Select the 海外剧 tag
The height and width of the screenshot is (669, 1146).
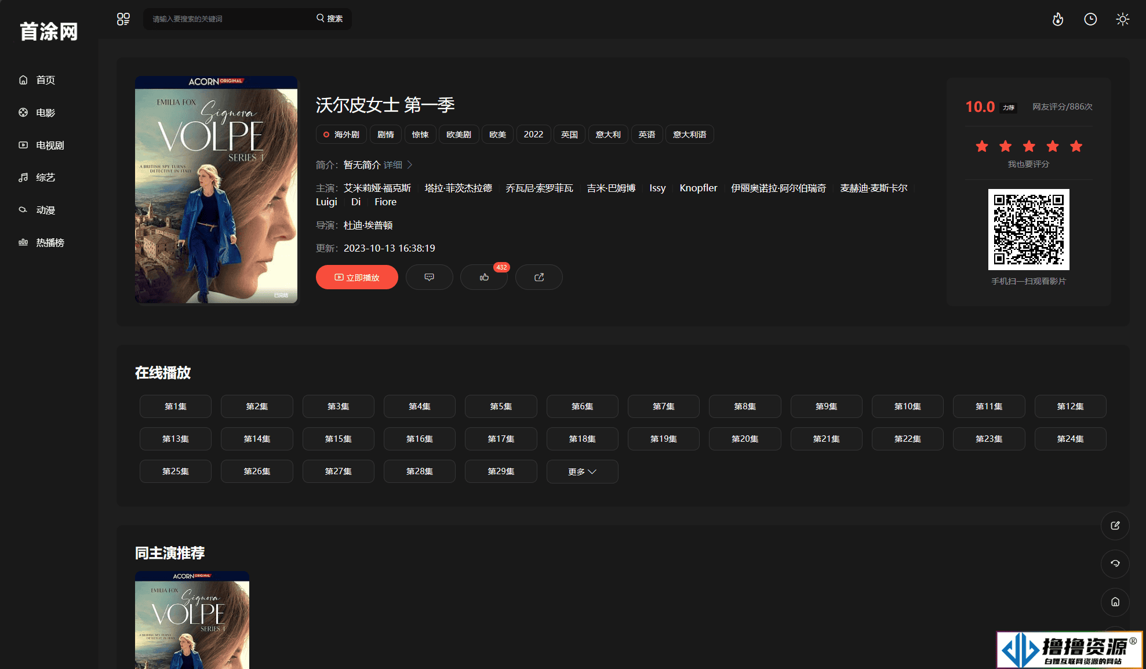(x=341, y=134)
